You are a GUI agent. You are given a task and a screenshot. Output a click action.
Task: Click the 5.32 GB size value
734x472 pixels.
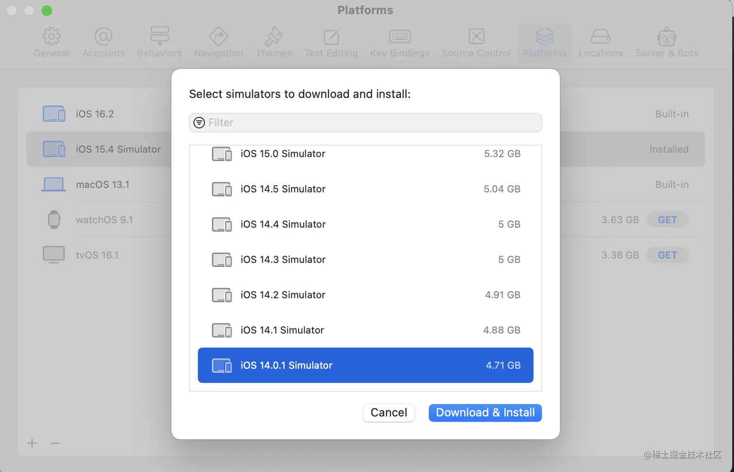coord(502,154)
